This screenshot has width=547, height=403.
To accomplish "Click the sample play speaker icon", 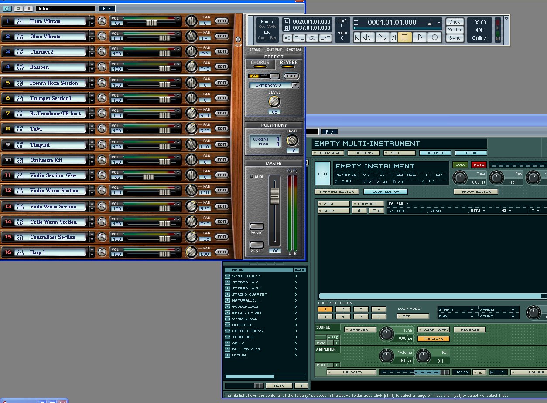I will tap(359, 211).
